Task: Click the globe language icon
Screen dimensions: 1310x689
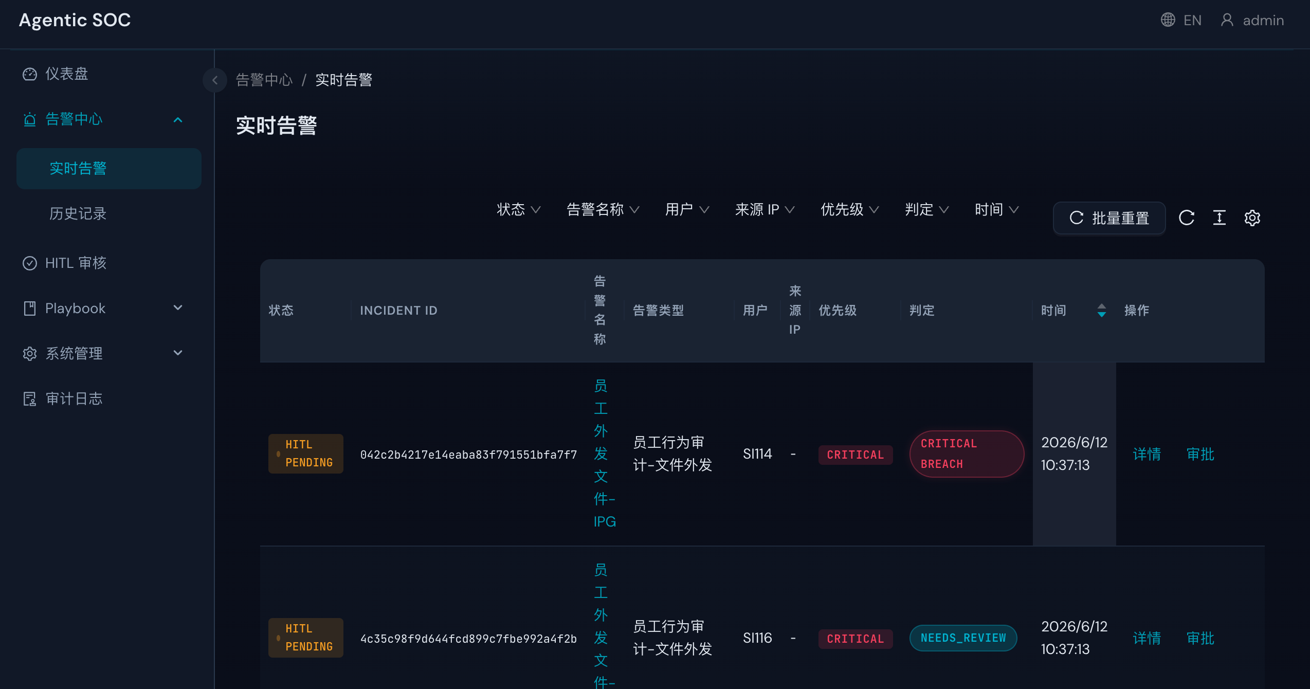Action: tap(1168, 20)
